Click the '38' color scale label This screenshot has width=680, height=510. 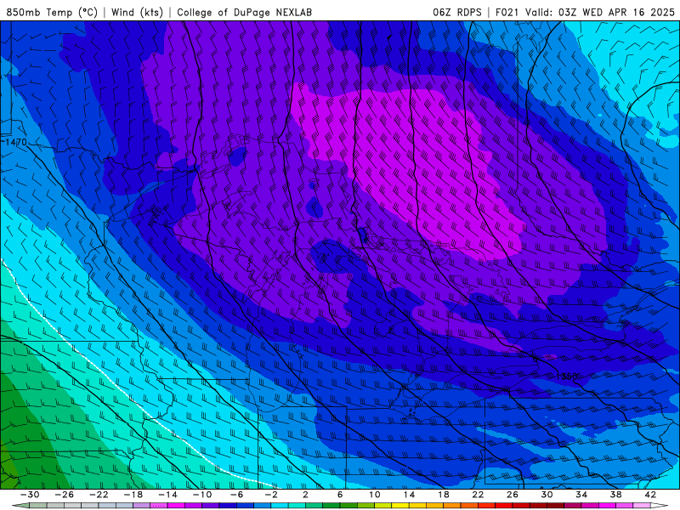(x=615, y=495)
